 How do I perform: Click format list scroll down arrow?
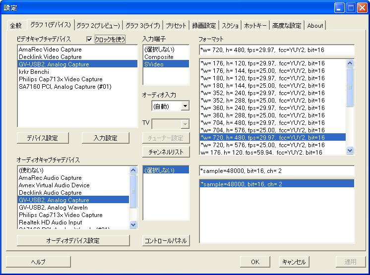click(350, 151)
